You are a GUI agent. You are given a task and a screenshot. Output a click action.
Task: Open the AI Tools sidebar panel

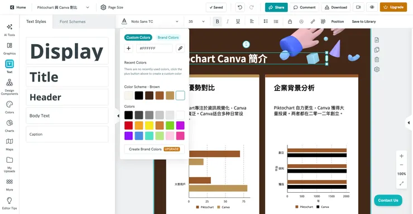pos(9,30)
